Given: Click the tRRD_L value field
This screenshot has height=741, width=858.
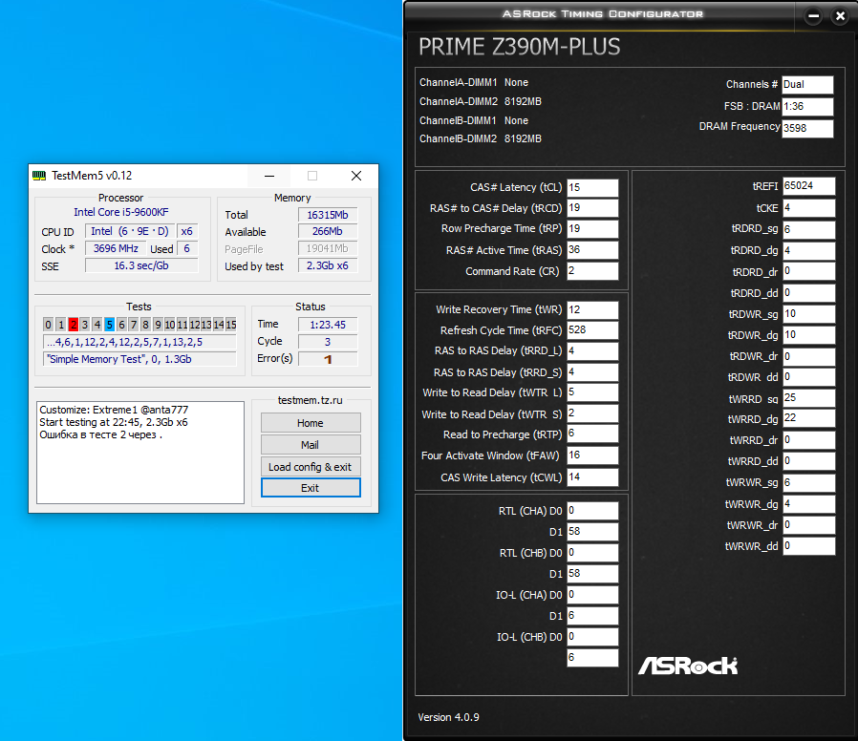Looking at the screenshot, I should 592,351.
